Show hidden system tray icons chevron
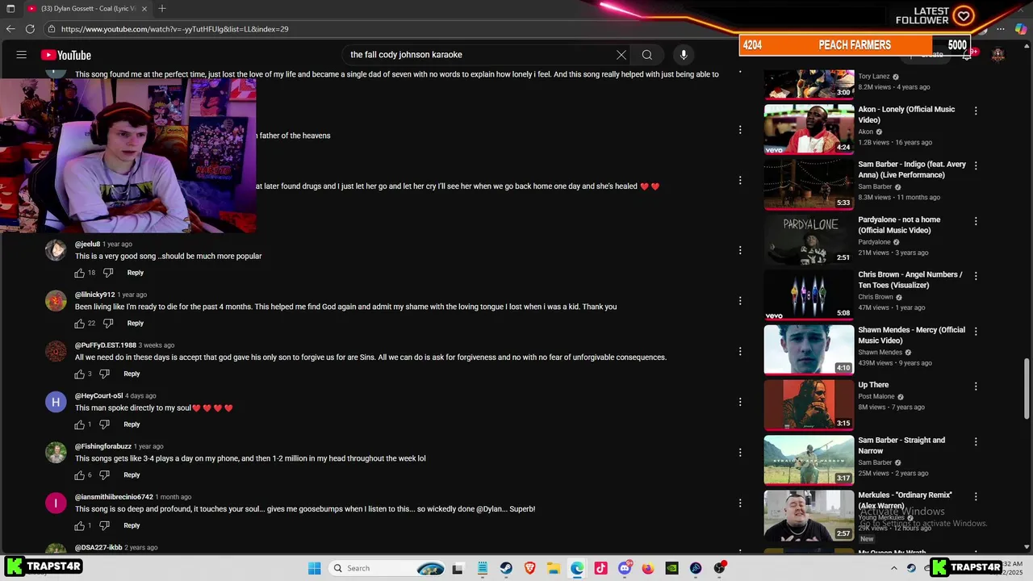1033x581 pixels. click(893, 568)
